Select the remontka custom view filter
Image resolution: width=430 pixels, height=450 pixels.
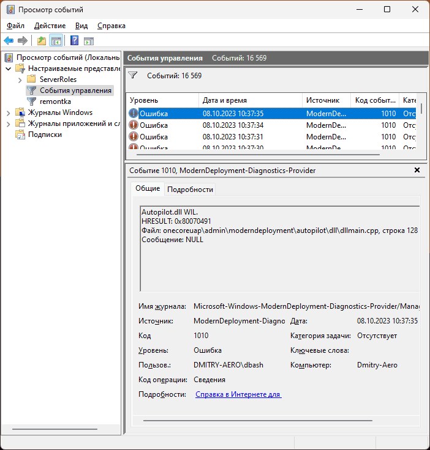tap(55, 101)
